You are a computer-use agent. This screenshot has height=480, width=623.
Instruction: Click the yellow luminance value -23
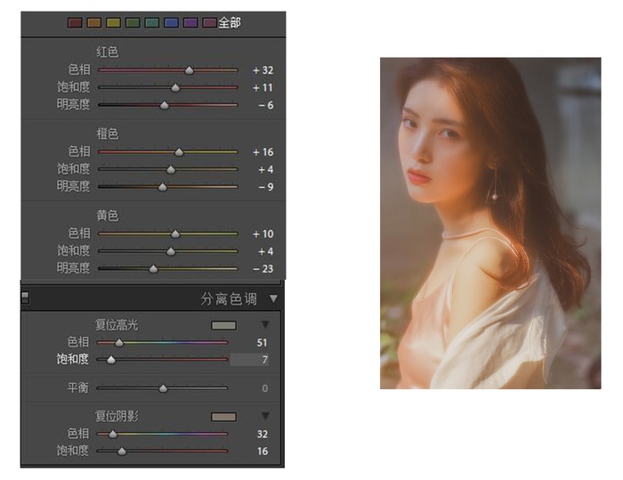click(263, 269)
